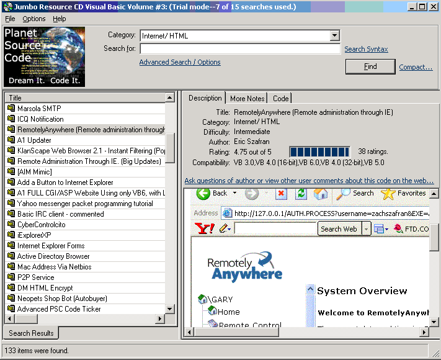Click the Title column header
Image resolution: width=441 pixels, height=360 pixels.
click(x=85, y=97)
